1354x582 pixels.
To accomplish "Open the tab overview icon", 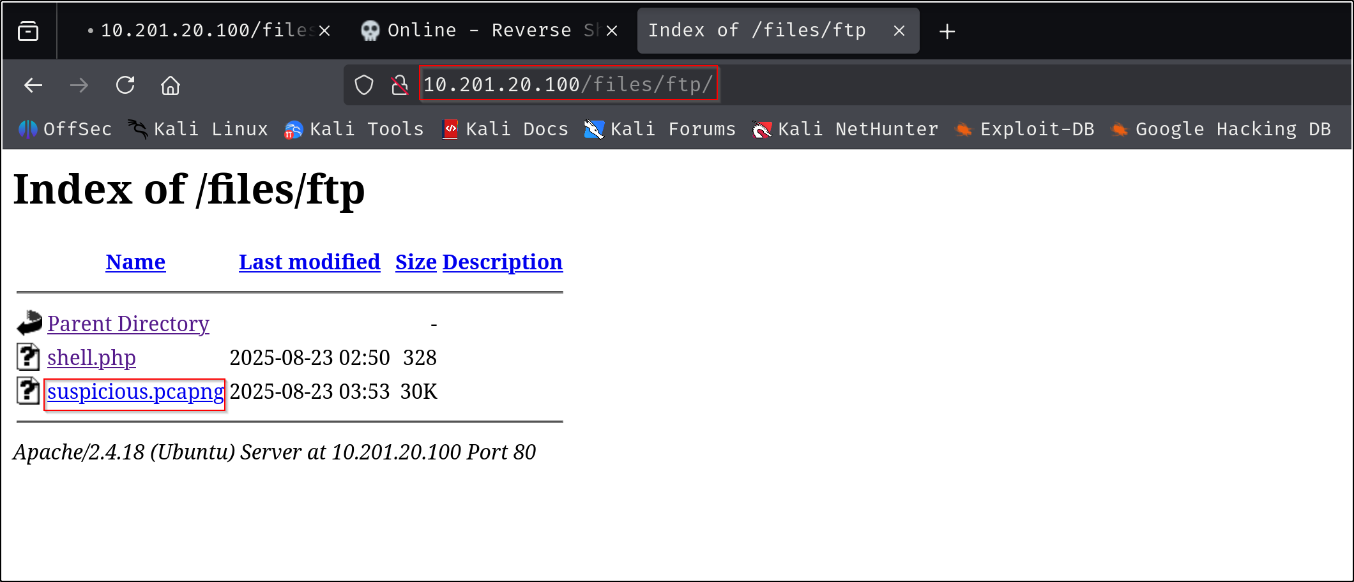I will 28,31.
